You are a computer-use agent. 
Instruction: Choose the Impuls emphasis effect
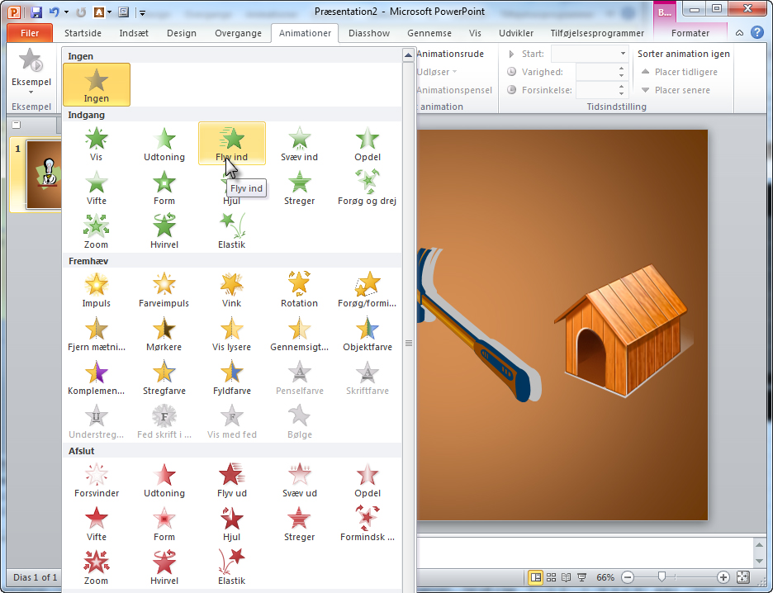97,290
